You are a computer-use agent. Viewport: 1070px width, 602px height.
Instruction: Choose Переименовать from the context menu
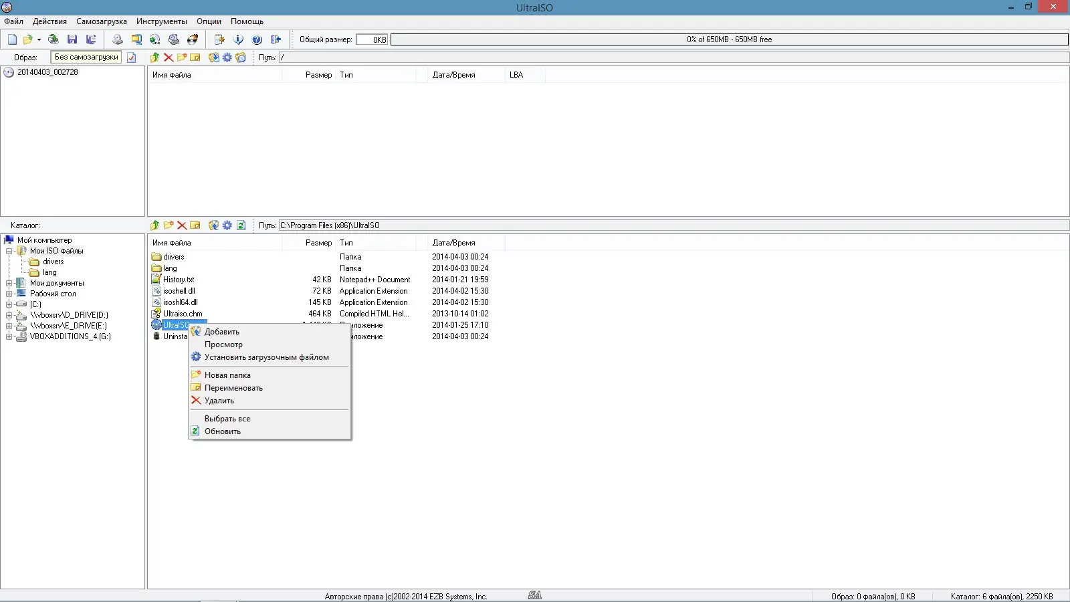point(233,388)
